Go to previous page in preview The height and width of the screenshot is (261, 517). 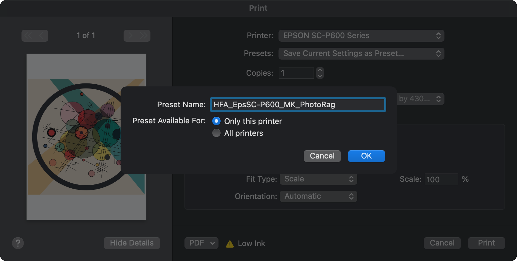click(x=41, y=36)
